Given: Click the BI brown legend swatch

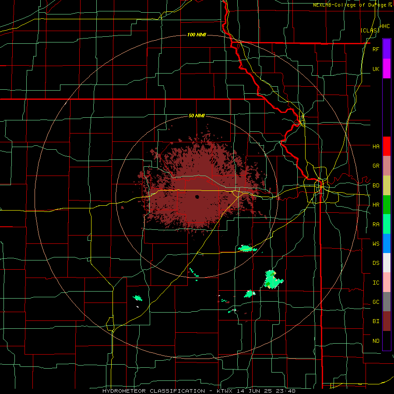Looking at the screenshot, I should click(387, 321).
